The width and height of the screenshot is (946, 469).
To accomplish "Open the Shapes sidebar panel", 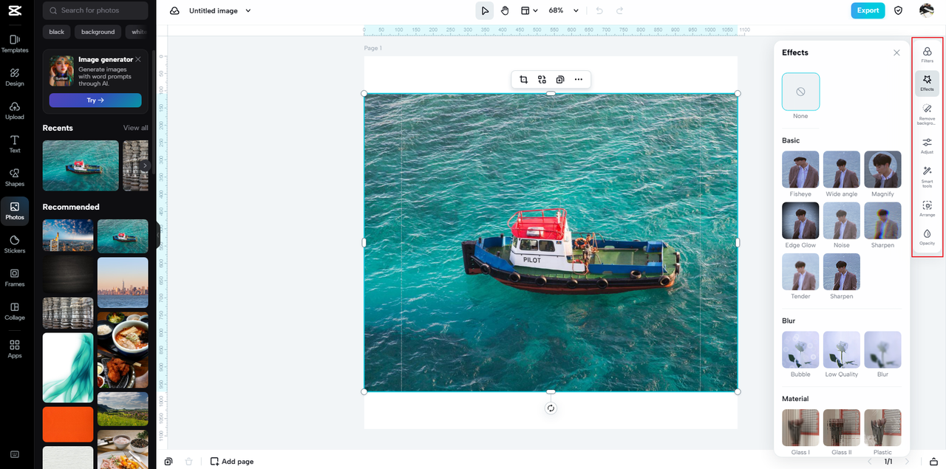I will 15,177.
